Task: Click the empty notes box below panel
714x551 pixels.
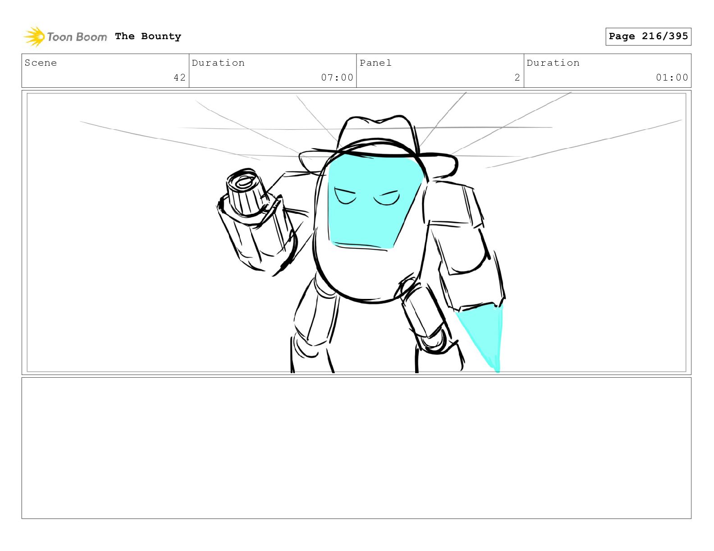Action: click(357, 448)
